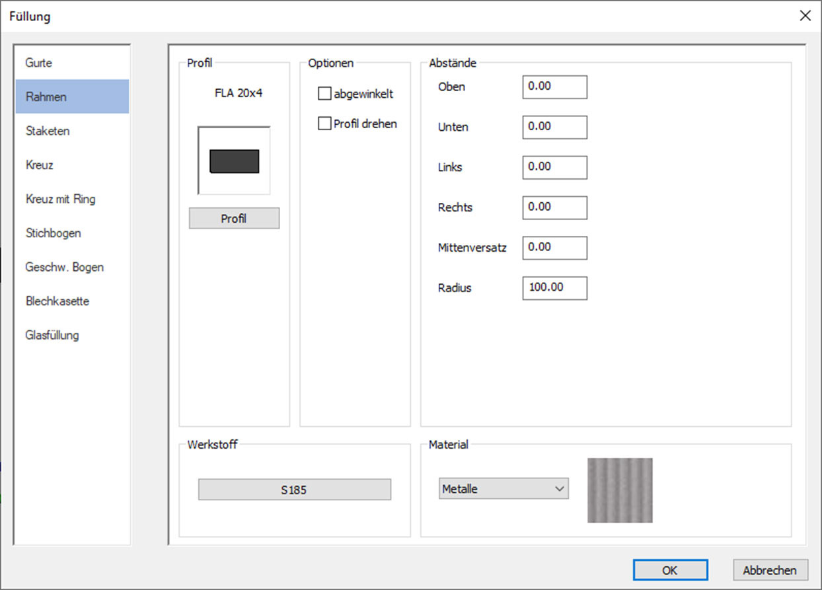Focus the Links distance field
Image resolution: width=822 pixels, height=590 pixels.
[x=554, y=167]
